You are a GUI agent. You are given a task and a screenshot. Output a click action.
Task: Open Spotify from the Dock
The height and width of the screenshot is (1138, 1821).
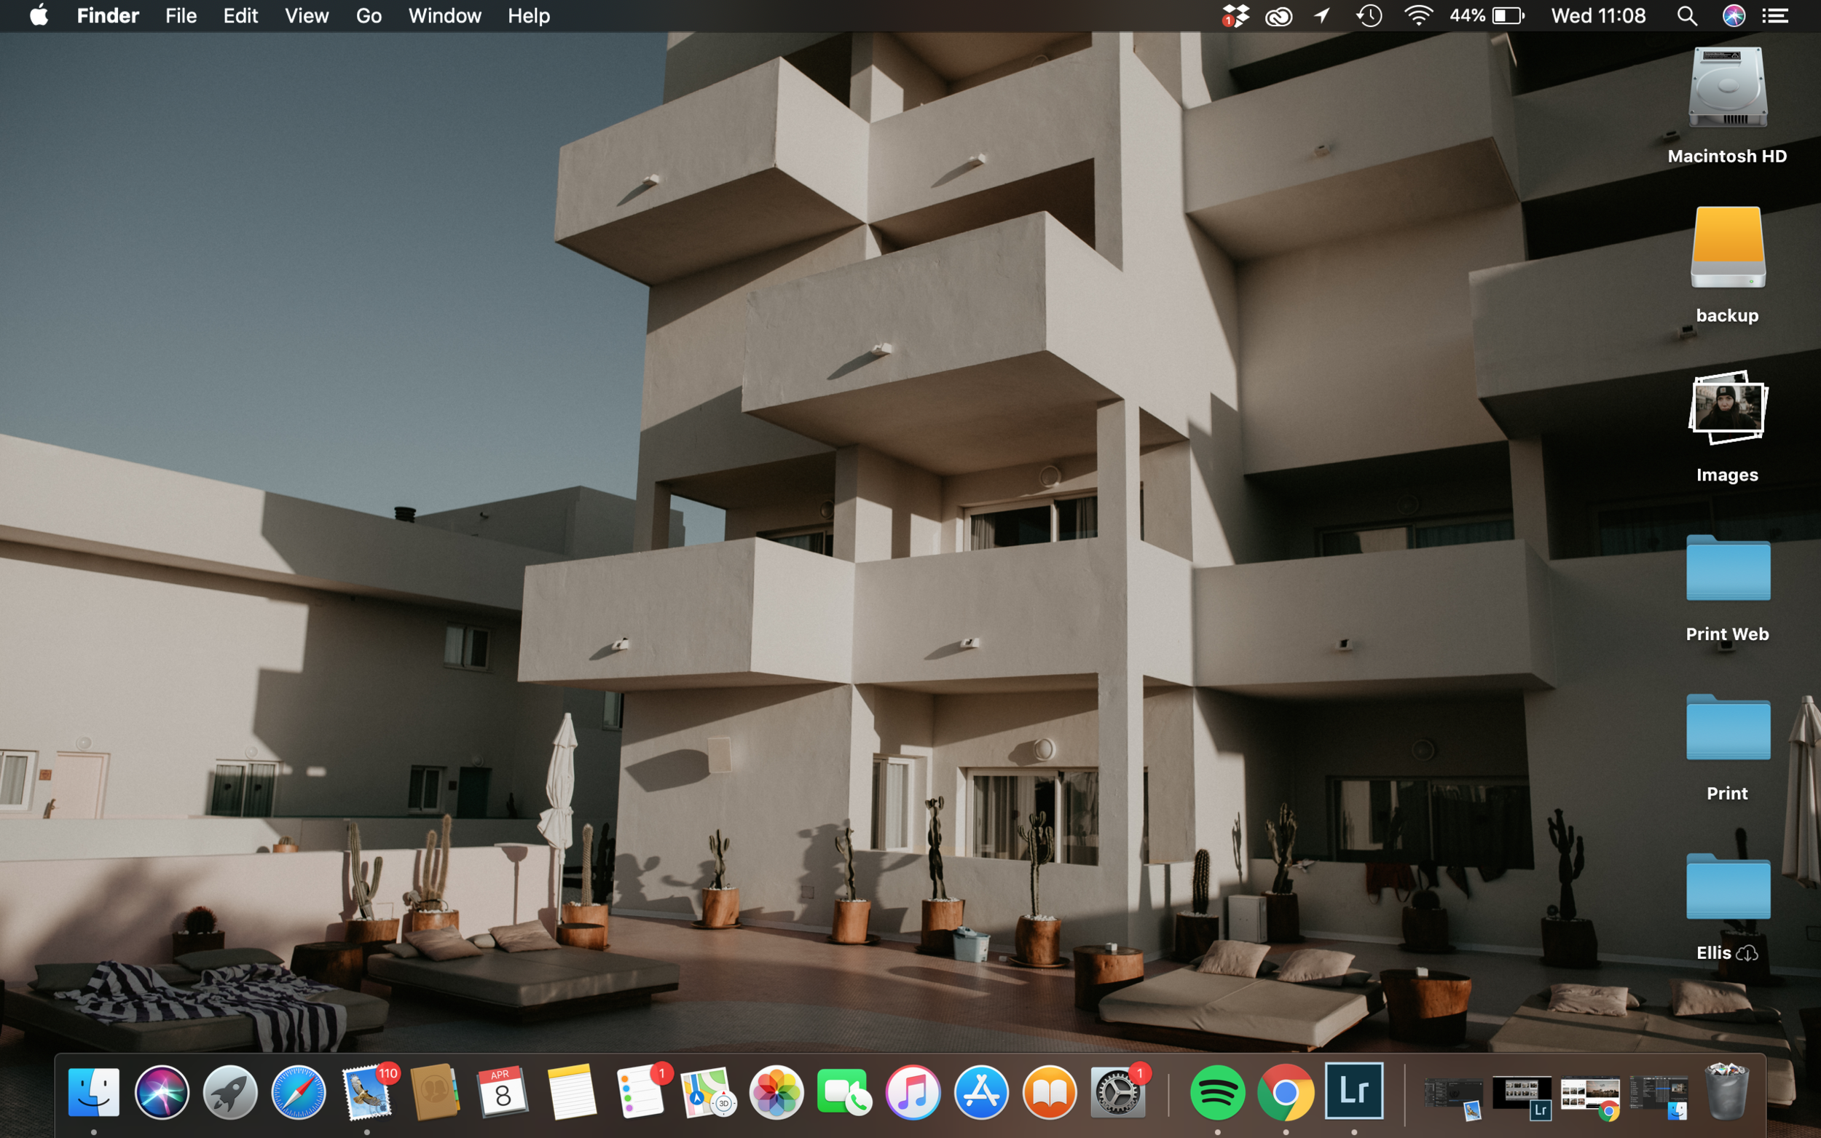(x=1218, y=1094)
